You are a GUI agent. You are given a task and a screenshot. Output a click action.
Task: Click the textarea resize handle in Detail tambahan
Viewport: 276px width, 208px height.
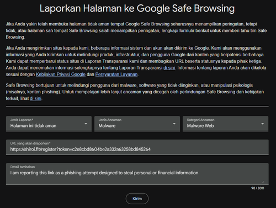pyautogui.click(x=263, y=182)
